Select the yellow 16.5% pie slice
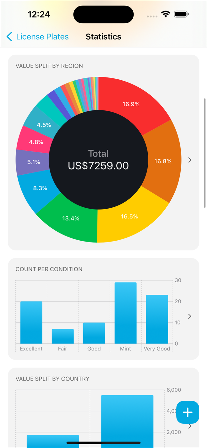The width and height of the screenshot is (207, 448). point(129,217)
